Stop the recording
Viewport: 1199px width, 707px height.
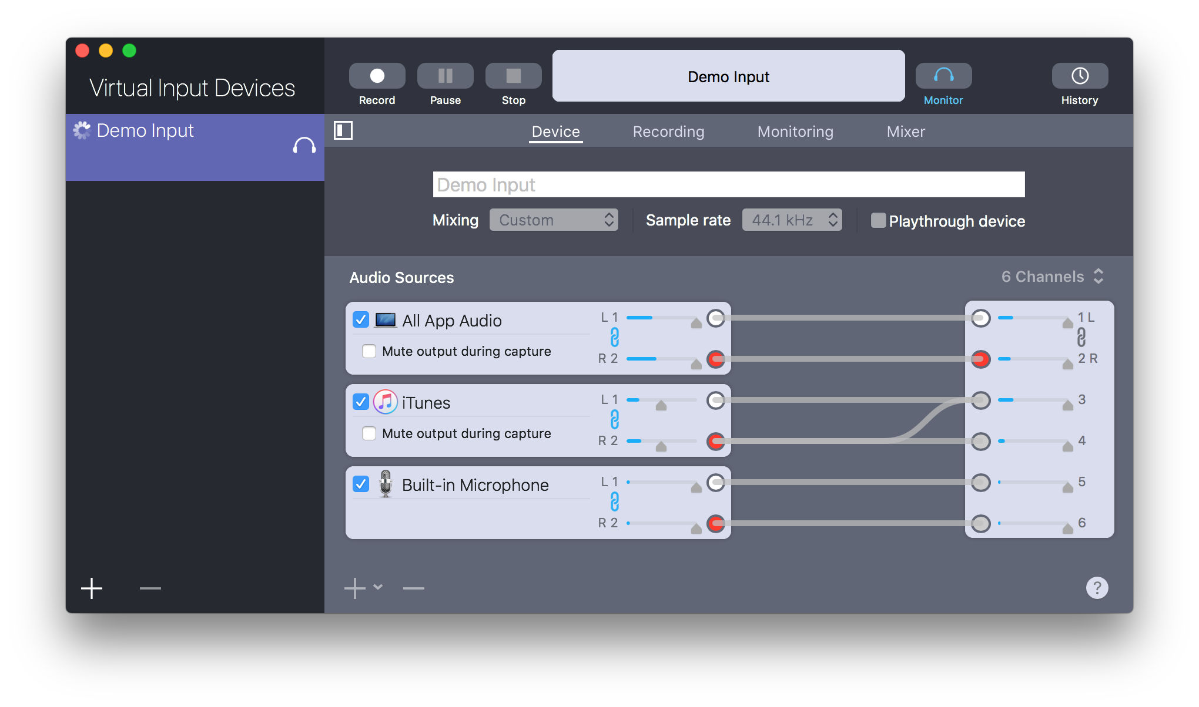(x=513, y=76)
